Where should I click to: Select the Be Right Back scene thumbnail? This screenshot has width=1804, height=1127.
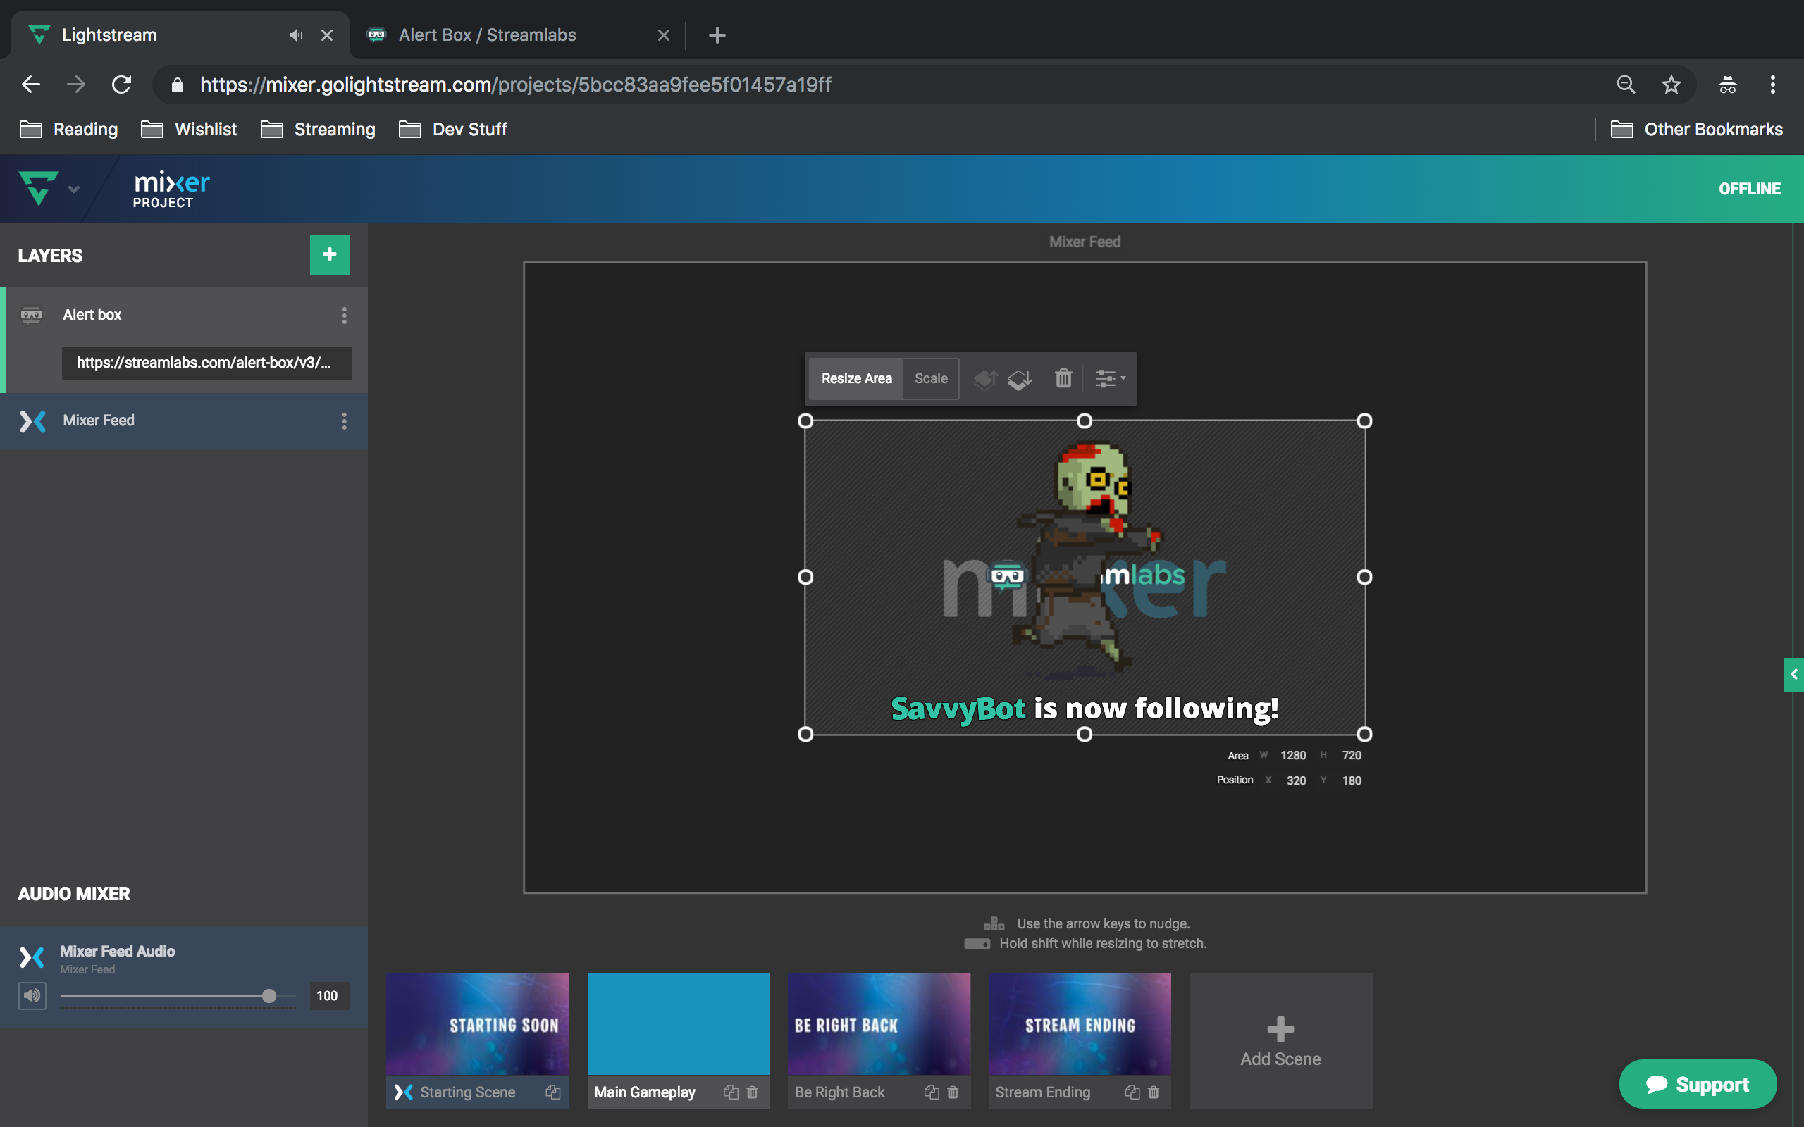pyautogui.click(x=879, y=1023)
